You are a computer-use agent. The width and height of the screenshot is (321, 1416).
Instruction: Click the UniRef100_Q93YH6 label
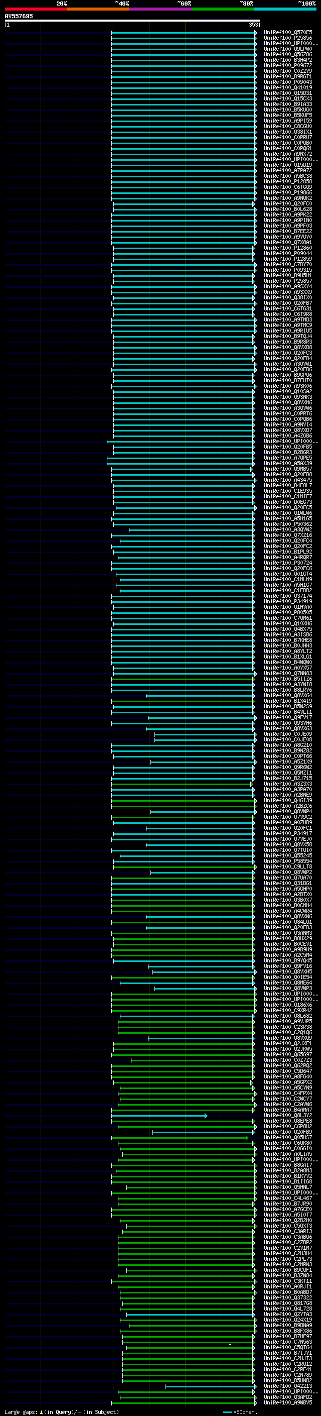(x=288, y=723)
